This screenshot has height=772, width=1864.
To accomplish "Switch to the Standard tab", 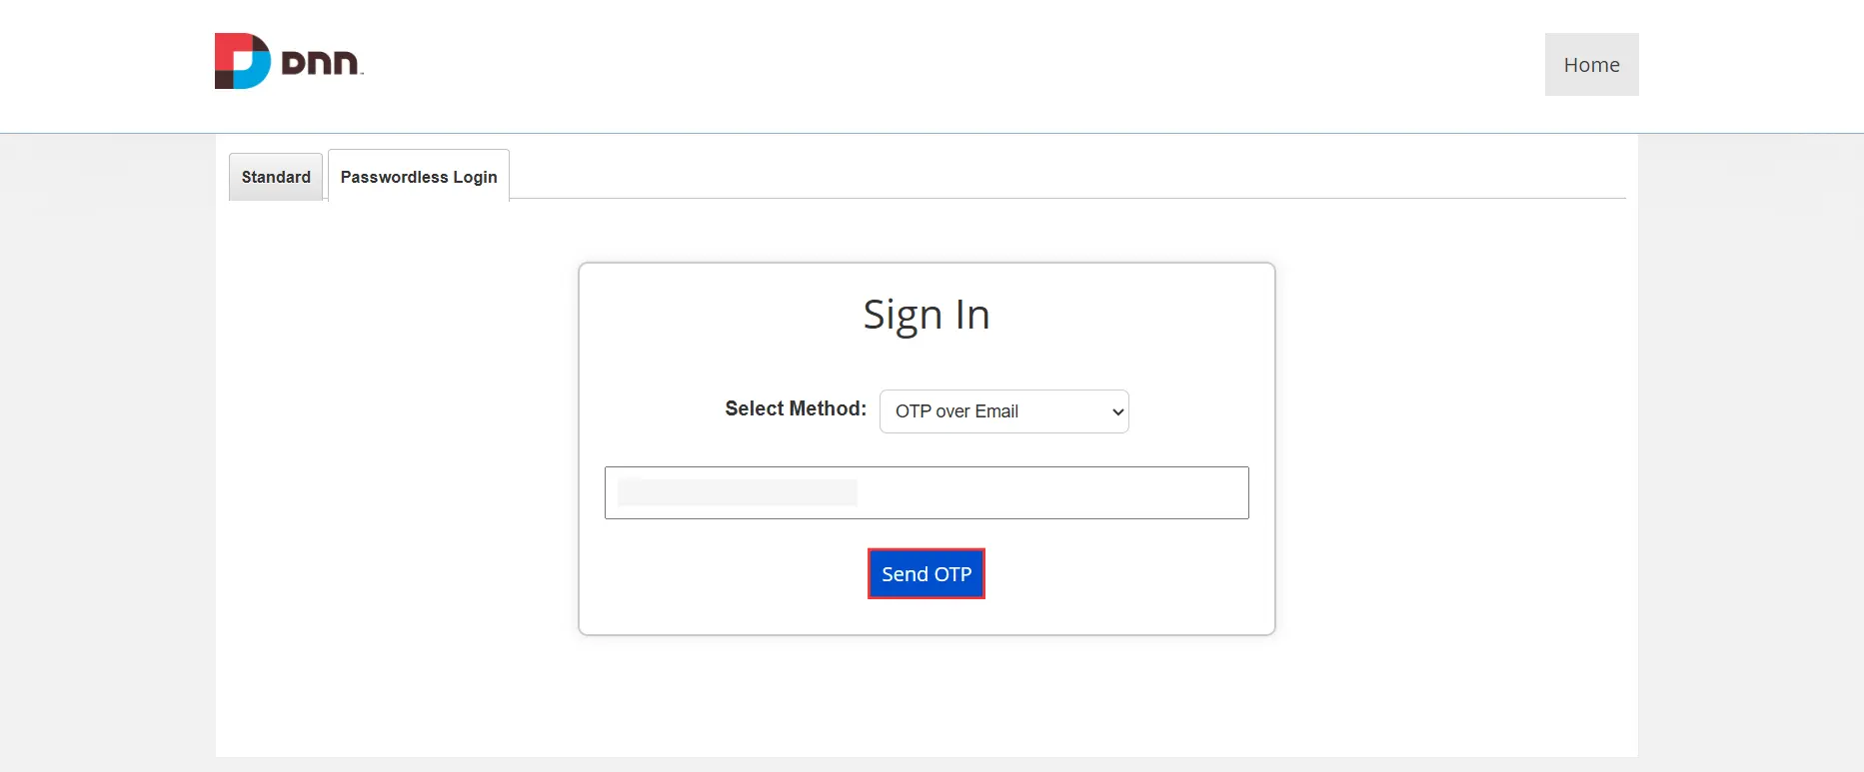I will click(275, 176).
